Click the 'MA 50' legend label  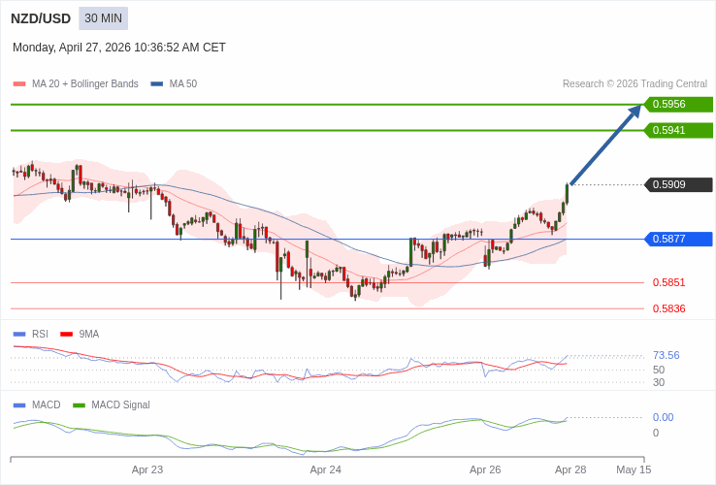(x=183, y=84)
